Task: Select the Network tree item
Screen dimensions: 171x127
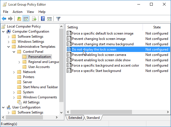Action: tap(29, 72)
